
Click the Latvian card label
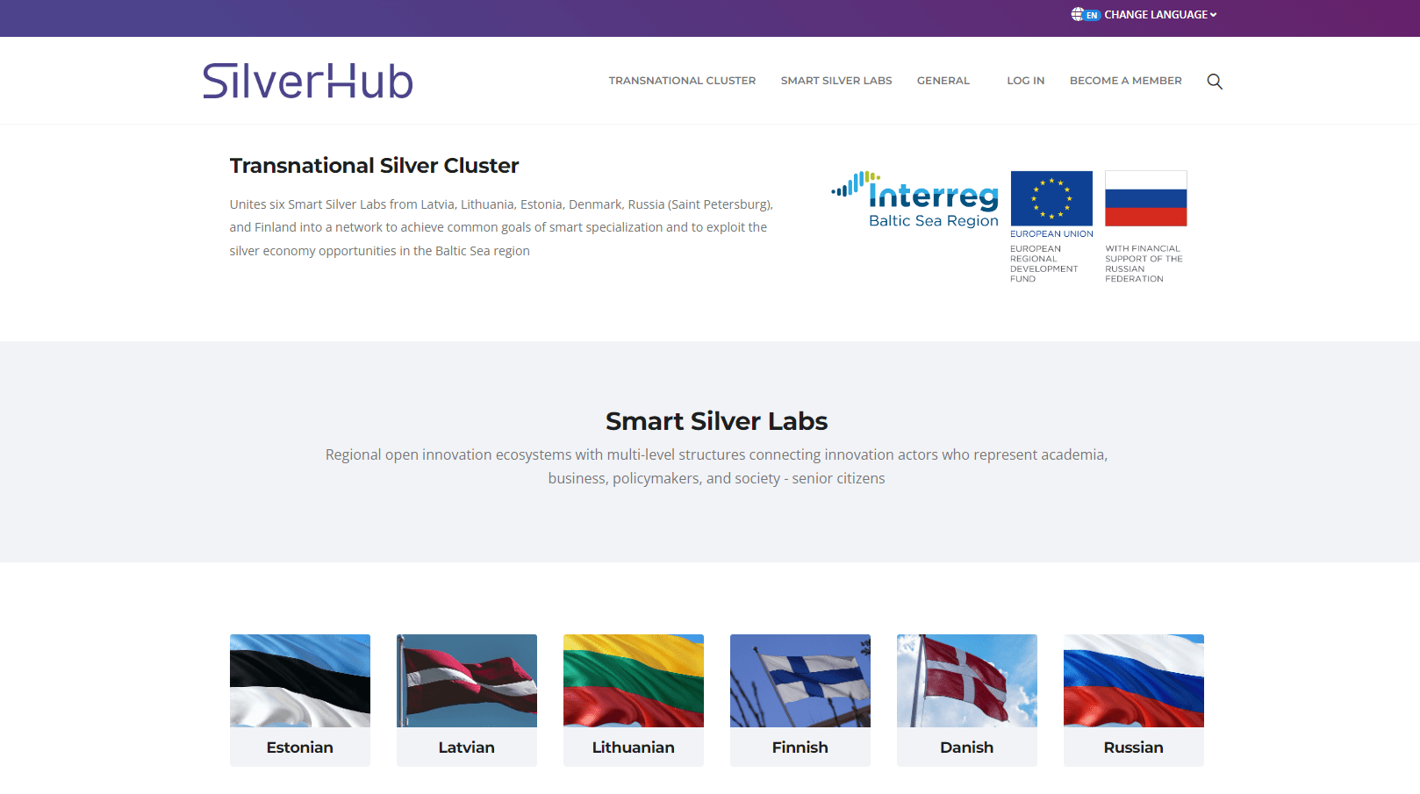click(467, 748)
